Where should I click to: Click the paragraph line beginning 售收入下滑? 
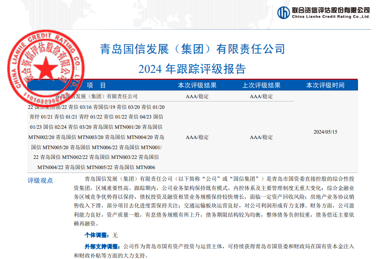pyautogui.click(x=214, y=206)
